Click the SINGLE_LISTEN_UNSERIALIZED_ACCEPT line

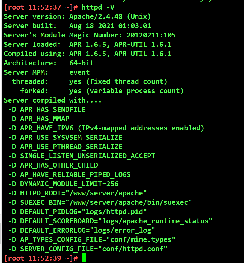(82, 156)
